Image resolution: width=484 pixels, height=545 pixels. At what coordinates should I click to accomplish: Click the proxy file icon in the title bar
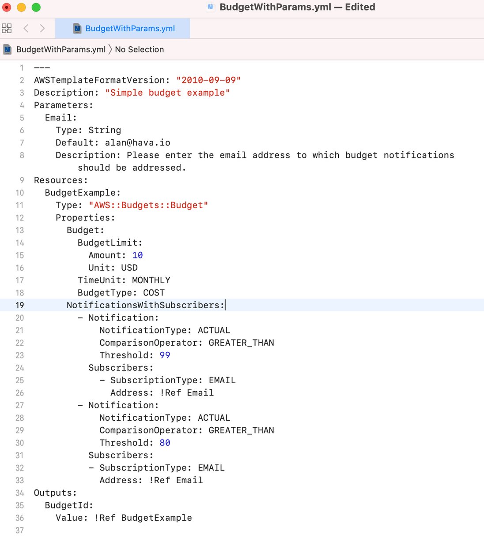[x=210, y=7]
